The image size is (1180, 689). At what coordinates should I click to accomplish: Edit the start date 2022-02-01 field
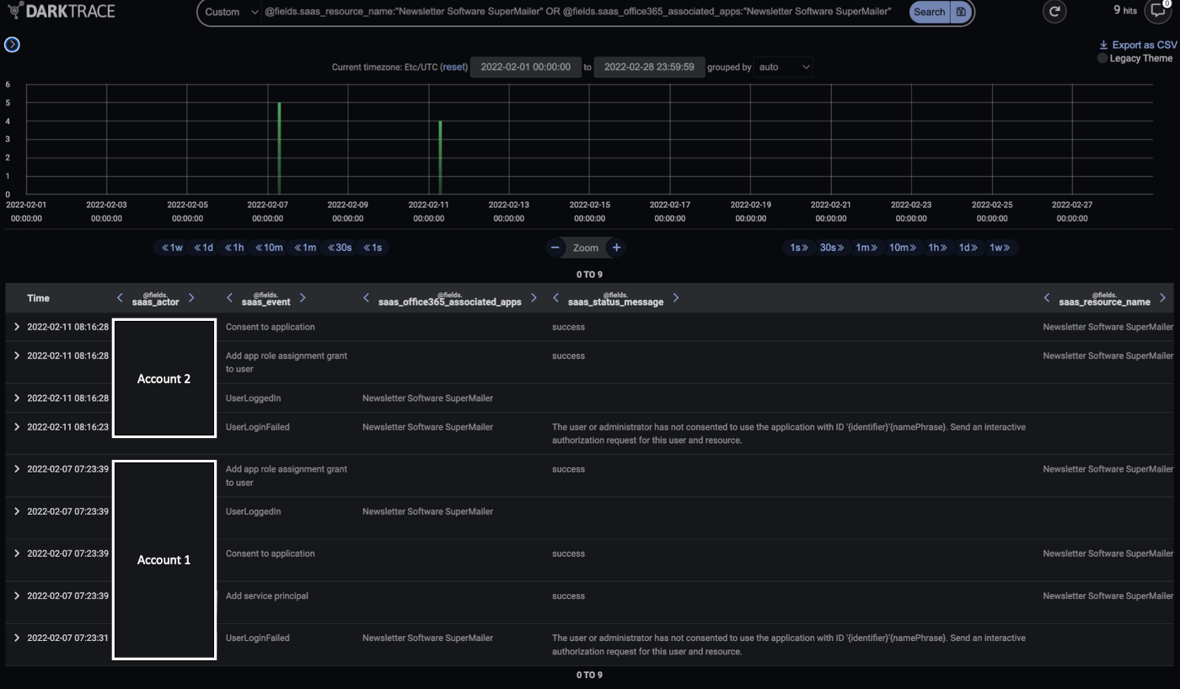coord(525,67)
